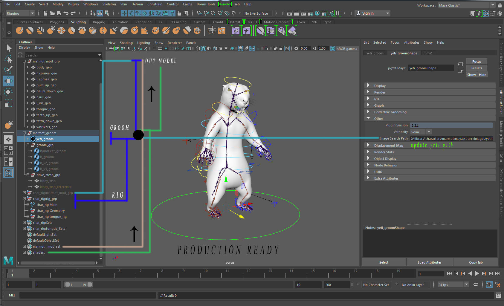The height and width of the screenshot is (306, 504).
Task: Create a new scene with page icon
Action: pyautogui.click(x=45, y=13)
